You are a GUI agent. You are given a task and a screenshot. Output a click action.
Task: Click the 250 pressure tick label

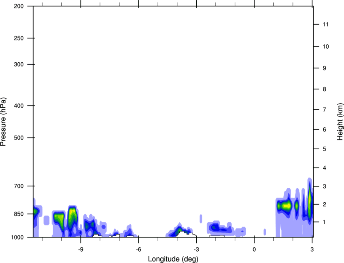(x=19, y=38)
